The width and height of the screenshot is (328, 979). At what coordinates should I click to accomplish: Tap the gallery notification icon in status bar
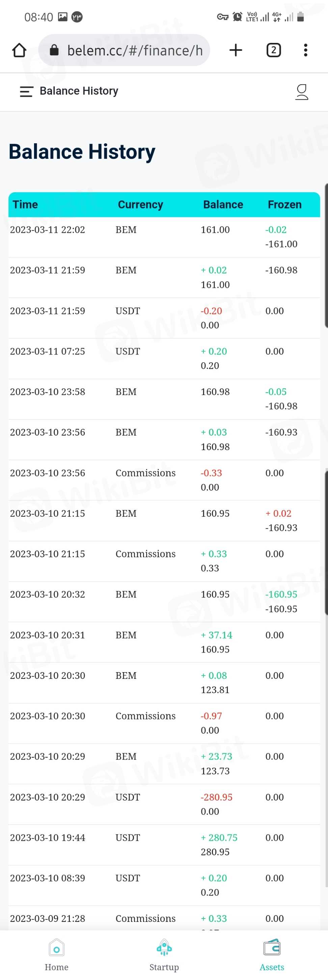click(63, 17)
